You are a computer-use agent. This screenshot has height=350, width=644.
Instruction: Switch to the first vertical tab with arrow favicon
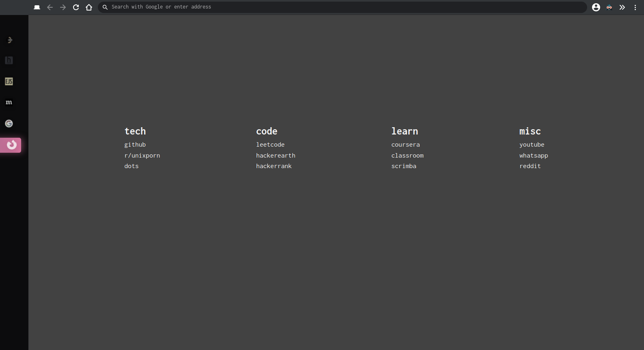pos(10,40)
